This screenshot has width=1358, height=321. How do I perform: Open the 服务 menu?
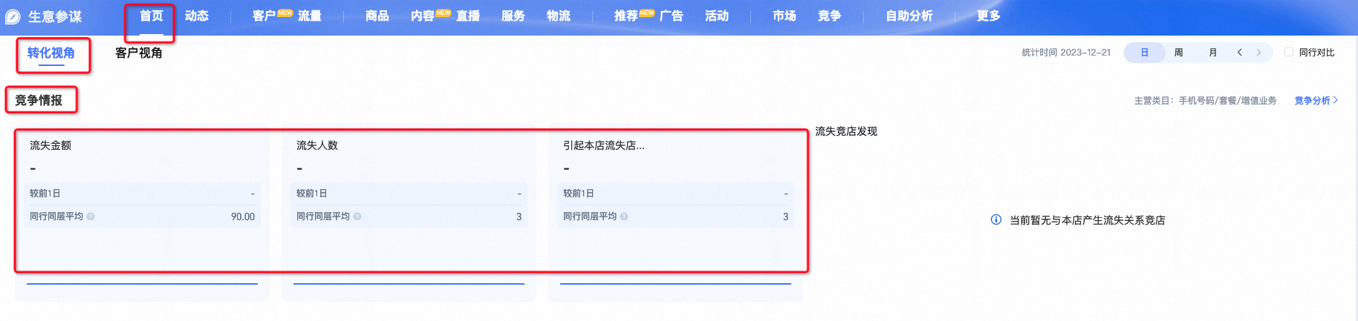coord(513,16)
